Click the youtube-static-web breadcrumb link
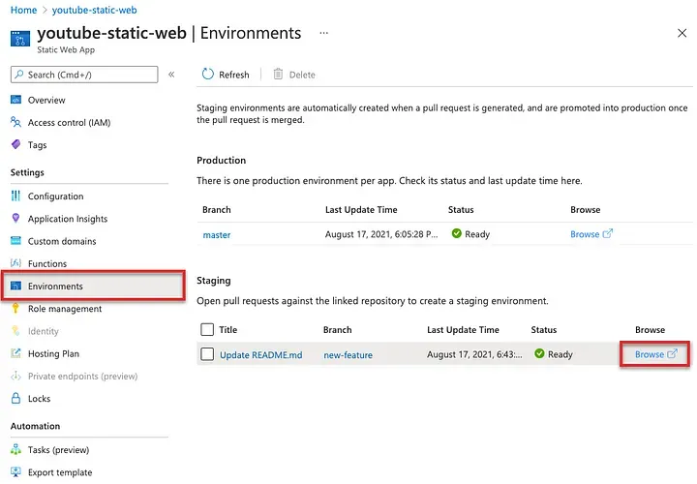Image resolution: width=697 pixels, height=484 pixels. tap(94, 10)
